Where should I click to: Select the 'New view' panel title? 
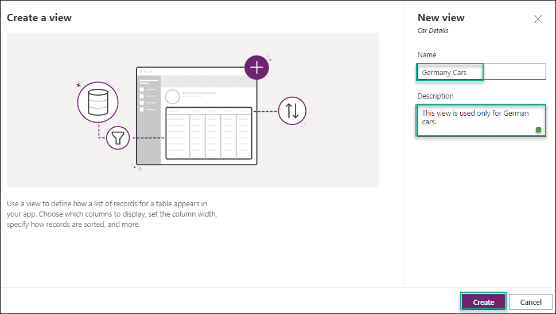441,18
